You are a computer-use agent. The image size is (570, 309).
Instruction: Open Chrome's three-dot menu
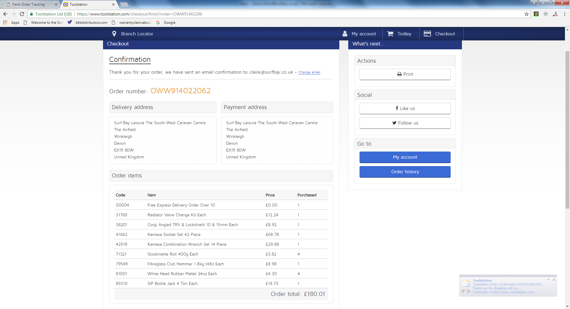[x=565, y=14]
